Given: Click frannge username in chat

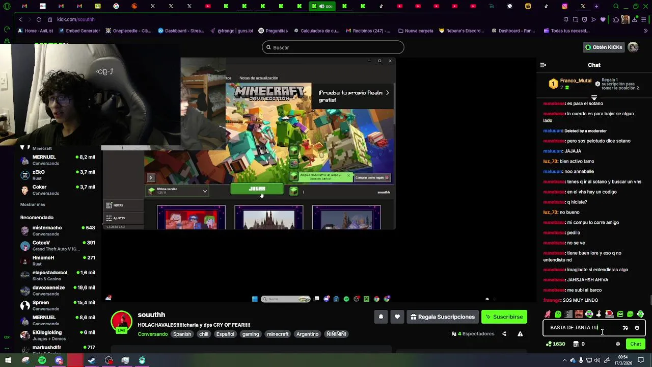Looking at the screenshot, I should click(552, 300).
